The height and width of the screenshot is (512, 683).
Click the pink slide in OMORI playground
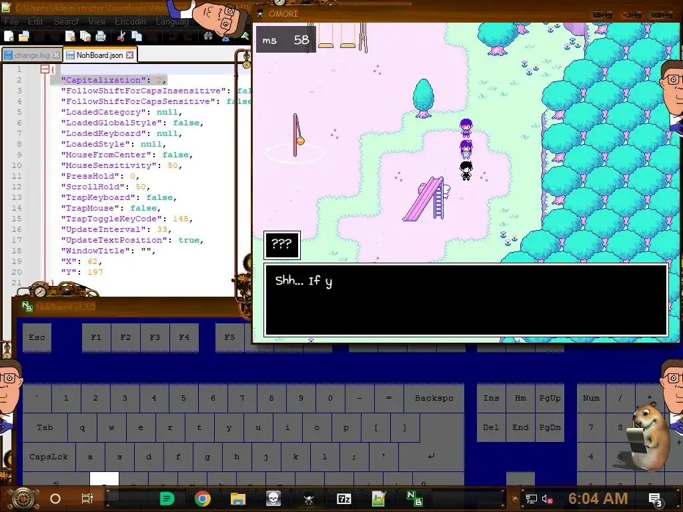425,199
